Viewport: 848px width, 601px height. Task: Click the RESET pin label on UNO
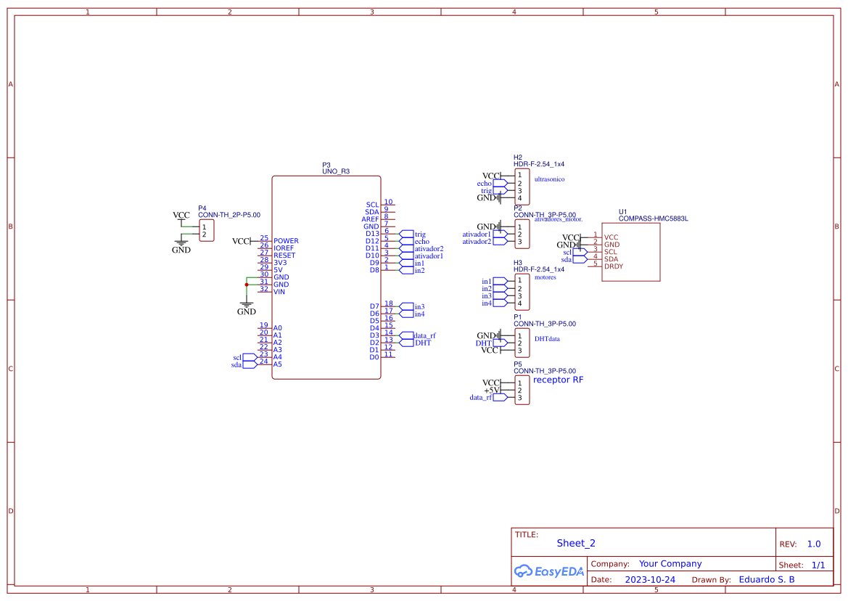pos(284,255)
